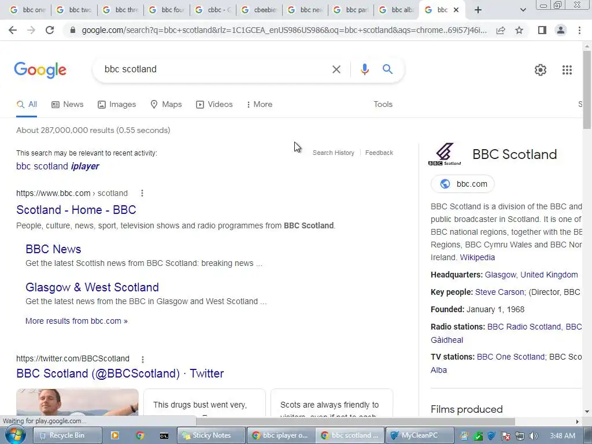
Task: Switch to the bbc parliament tab
Action: pos(351,10)
